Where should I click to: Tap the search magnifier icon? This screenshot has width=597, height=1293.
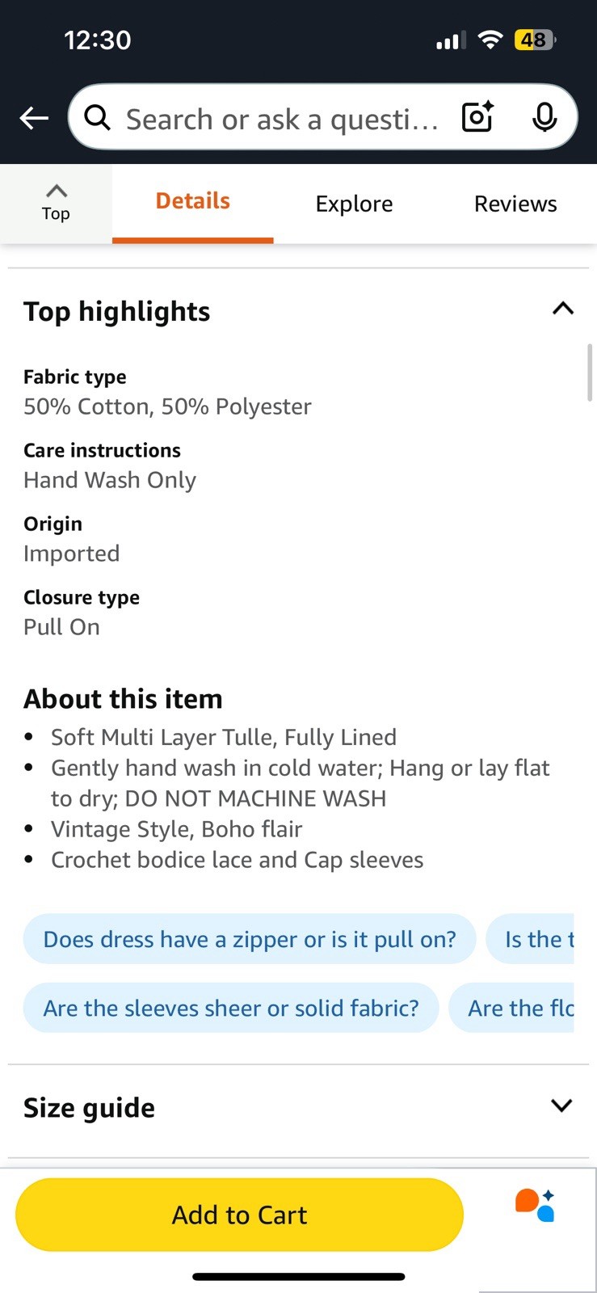(98, 118)
